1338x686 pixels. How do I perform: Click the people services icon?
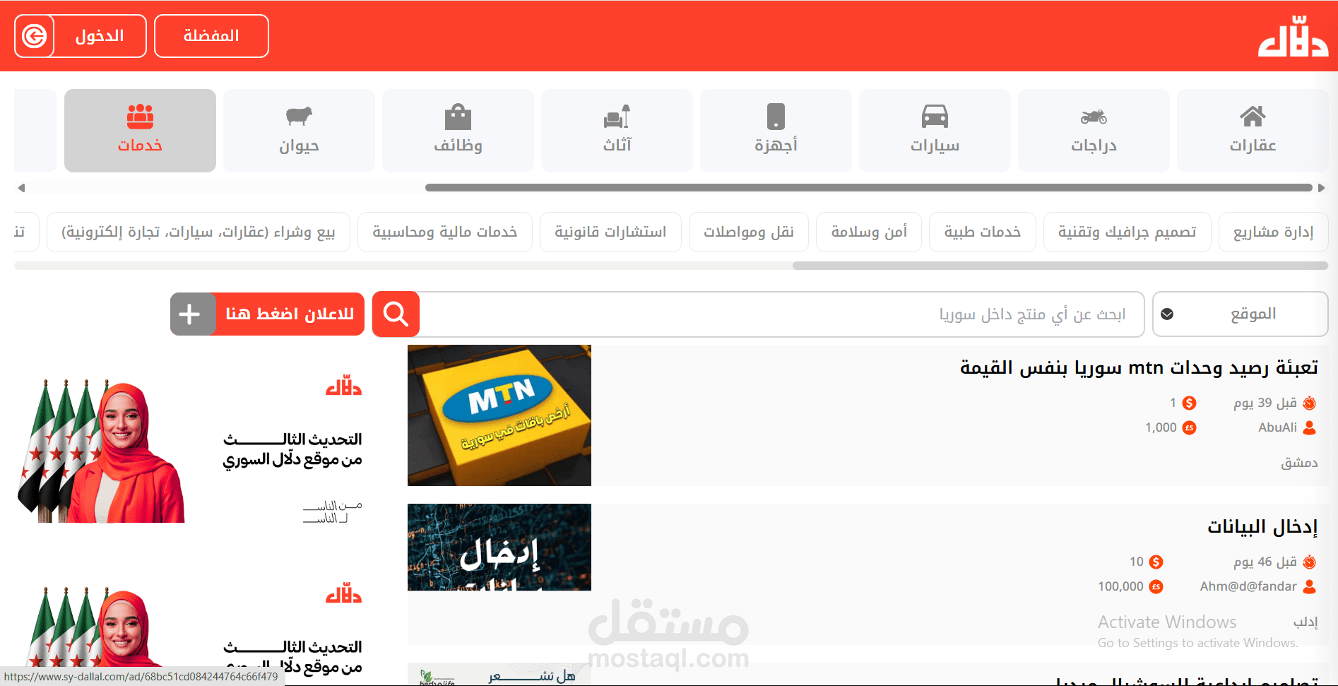(140, 117)
